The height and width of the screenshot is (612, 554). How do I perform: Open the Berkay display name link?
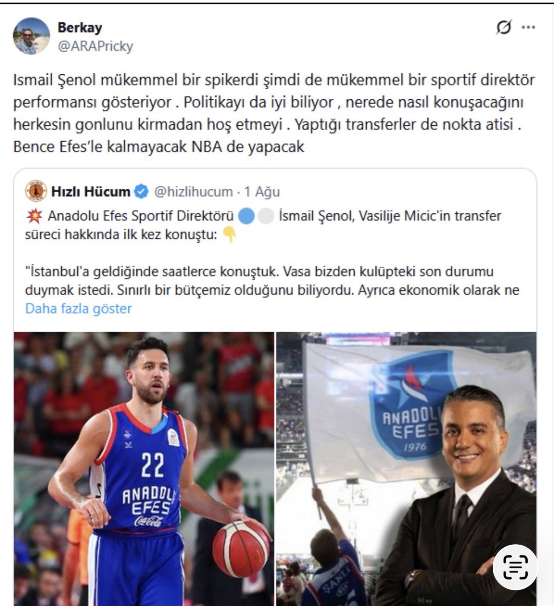pyautogui.click(x=80, y=27)
